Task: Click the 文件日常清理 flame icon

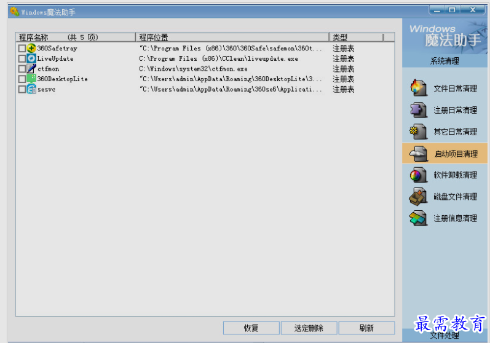Action: coord(419,88)
